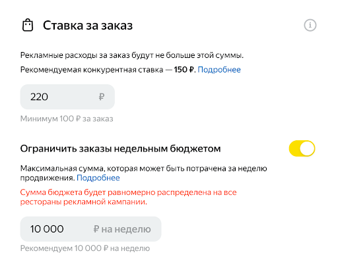
Task: Click the 'Минимум 100 ₽ за заказ' hint
Action: [x=67, y=119]
